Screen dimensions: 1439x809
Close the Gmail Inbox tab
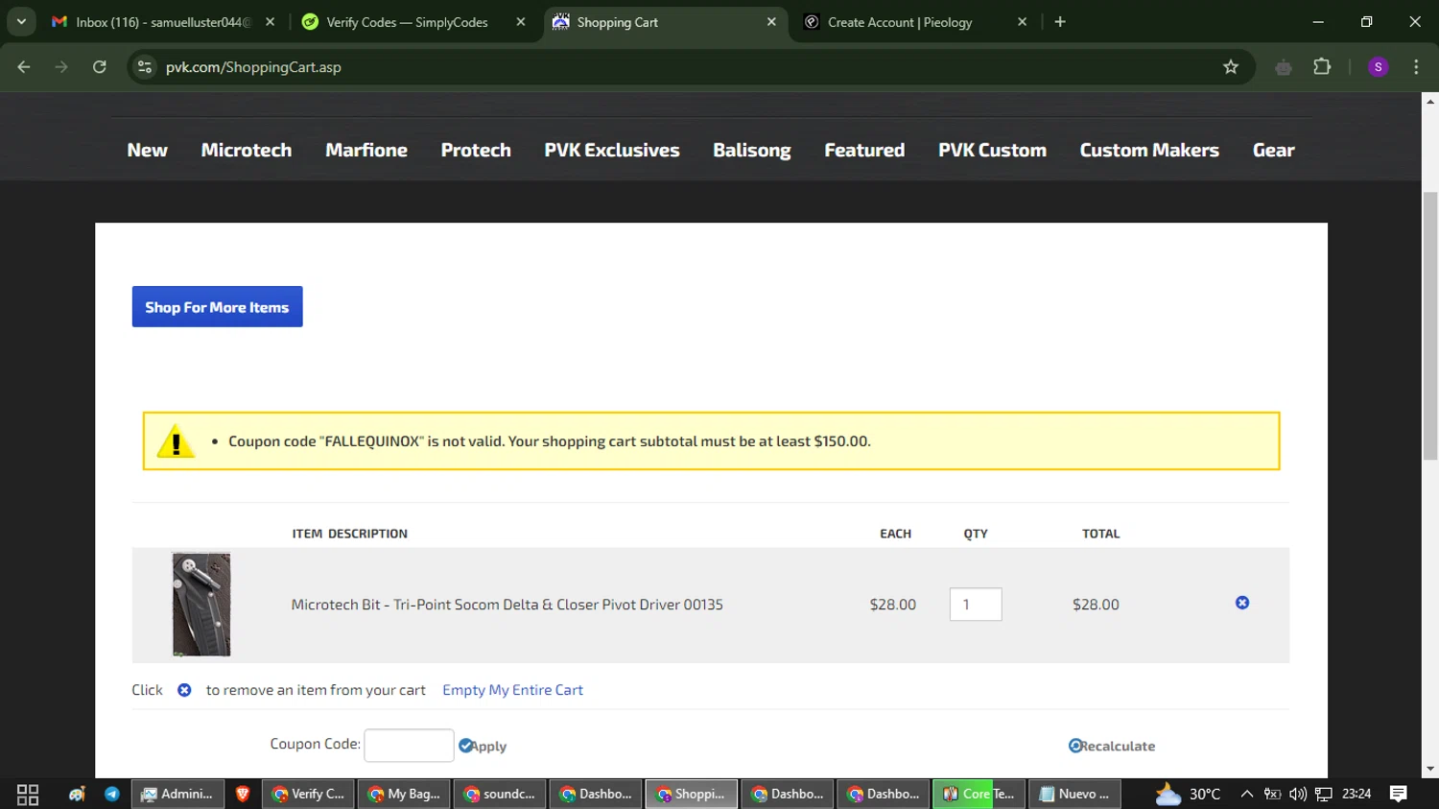[x=271, y=22]
